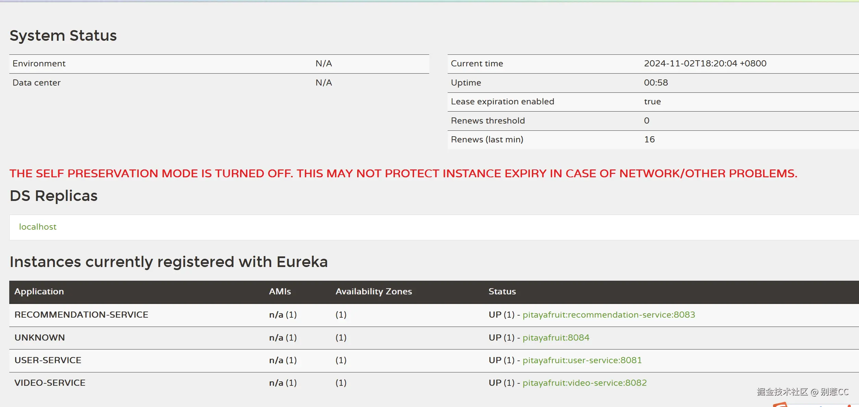Open pitayafruit:user-service:8081 instance link

[582, 360]
